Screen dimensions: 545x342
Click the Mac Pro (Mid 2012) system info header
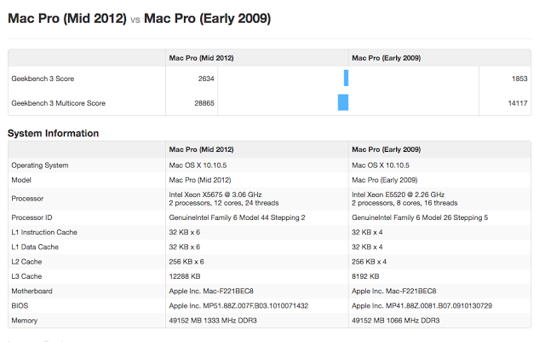coord(201,149)
